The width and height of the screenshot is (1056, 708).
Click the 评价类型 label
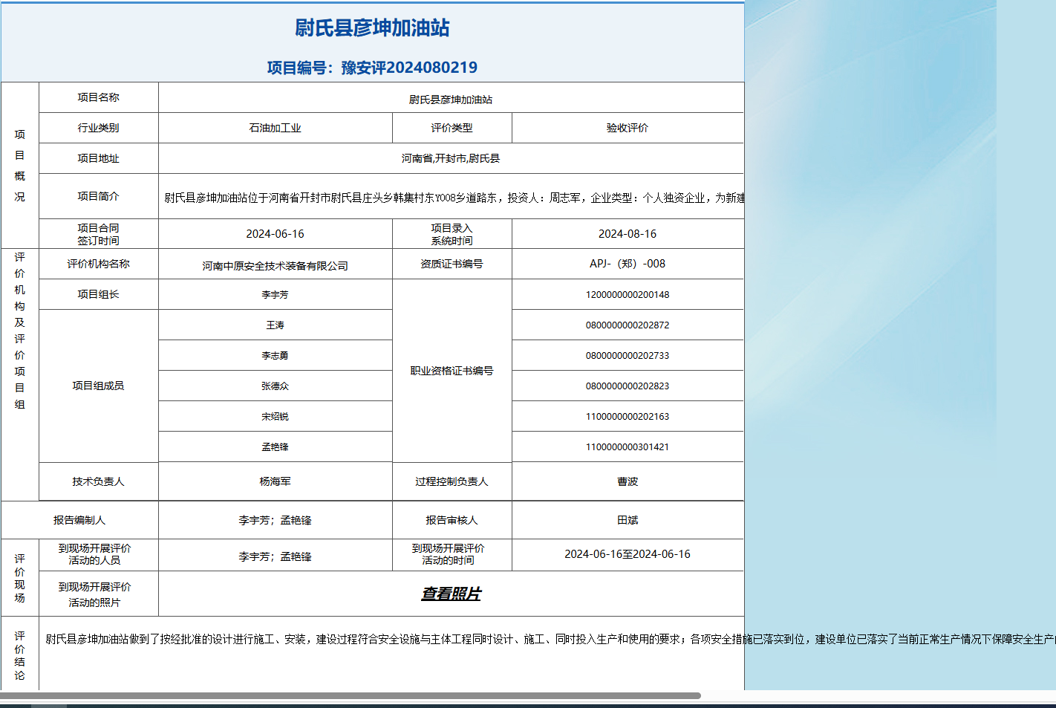(452, 128)
